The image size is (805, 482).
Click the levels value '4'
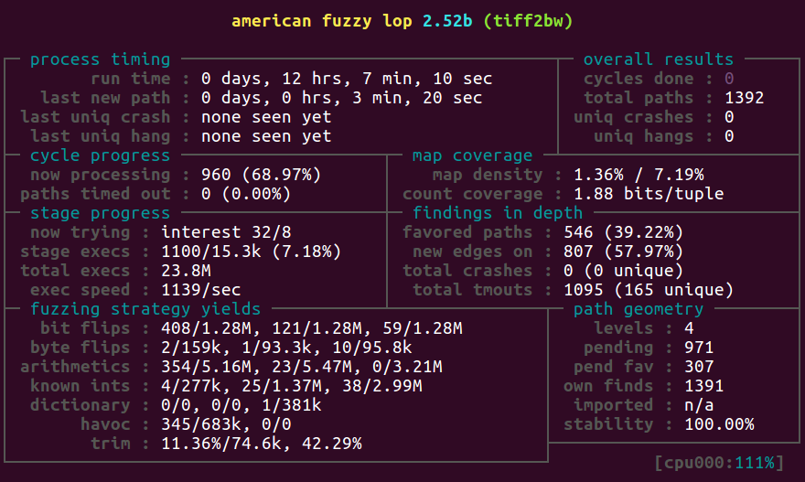(689, 328)
